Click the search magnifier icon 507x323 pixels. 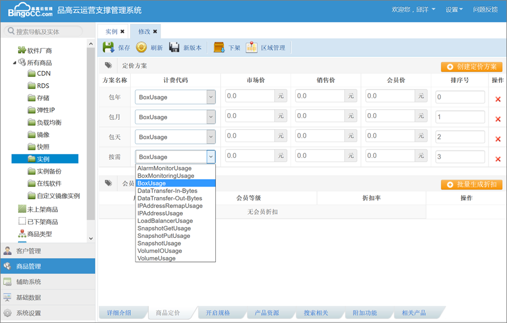click(11, 31)
